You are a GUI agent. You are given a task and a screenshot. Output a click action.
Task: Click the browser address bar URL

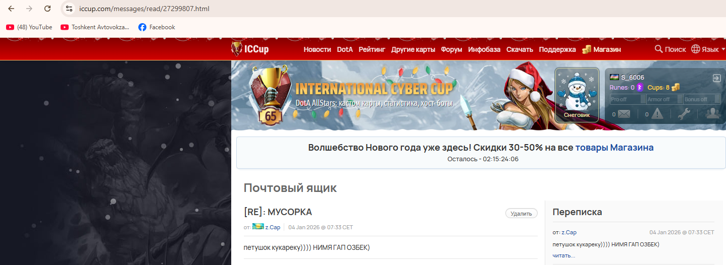(x=144, y=9)
